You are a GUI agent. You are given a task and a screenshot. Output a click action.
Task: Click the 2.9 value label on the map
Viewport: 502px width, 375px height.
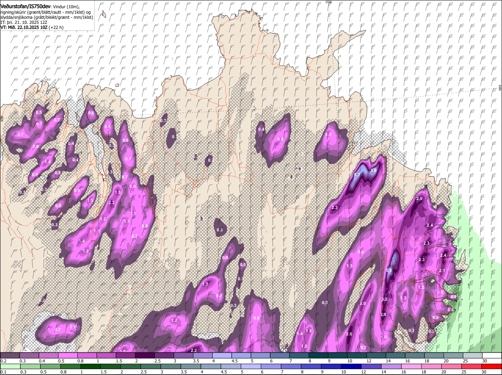[x=419, y=199]
